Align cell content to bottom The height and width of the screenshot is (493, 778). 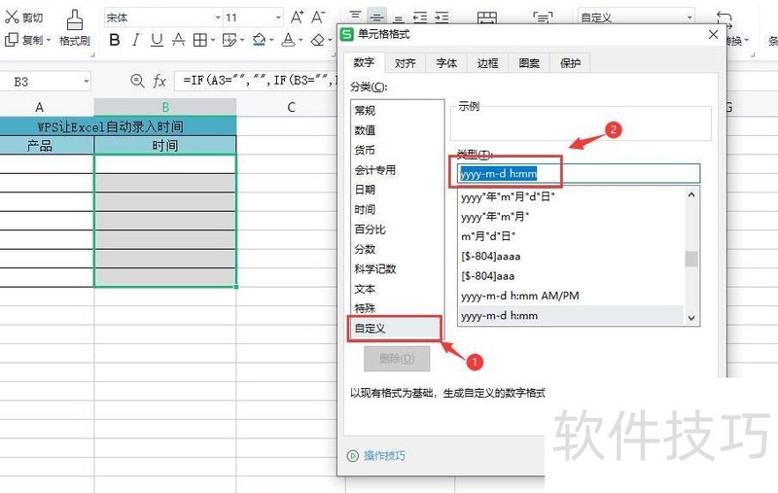click(398, 18)
